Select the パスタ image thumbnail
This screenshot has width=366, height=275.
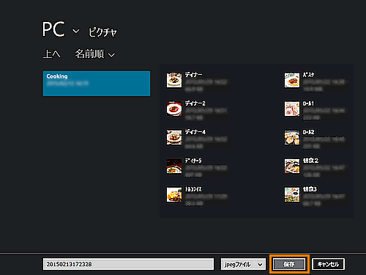(292, 80)
